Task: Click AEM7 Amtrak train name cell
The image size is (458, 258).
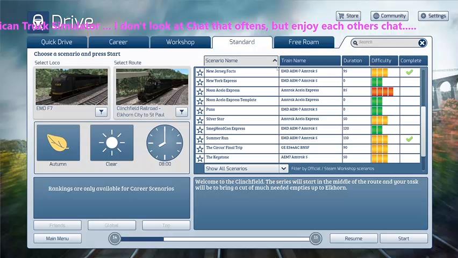Action: 311,159
